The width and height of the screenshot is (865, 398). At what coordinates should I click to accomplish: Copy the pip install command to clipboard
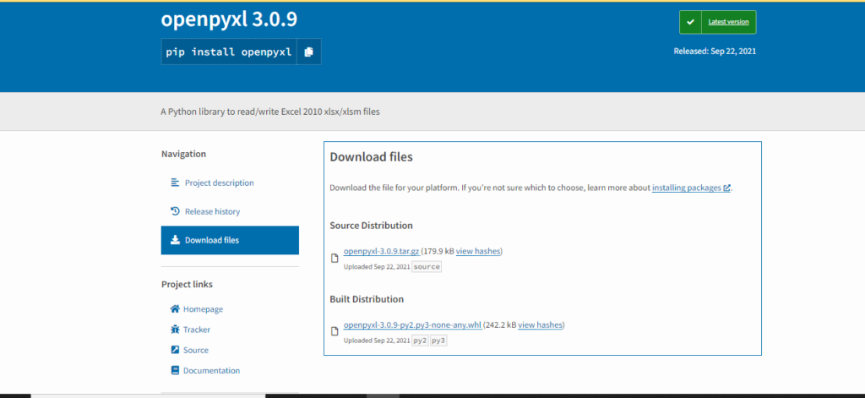(x=309, y=52)
